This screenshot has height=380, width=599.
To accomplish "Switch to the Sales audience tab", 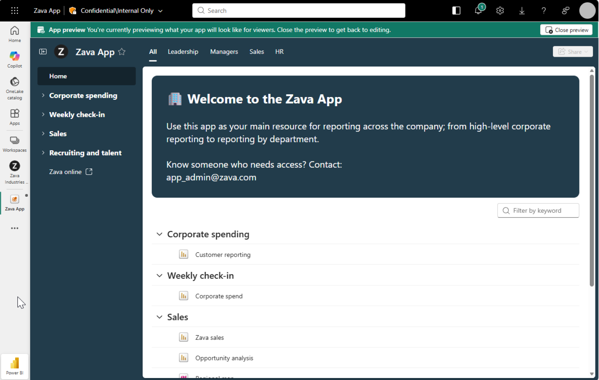I will pos(257,52).
